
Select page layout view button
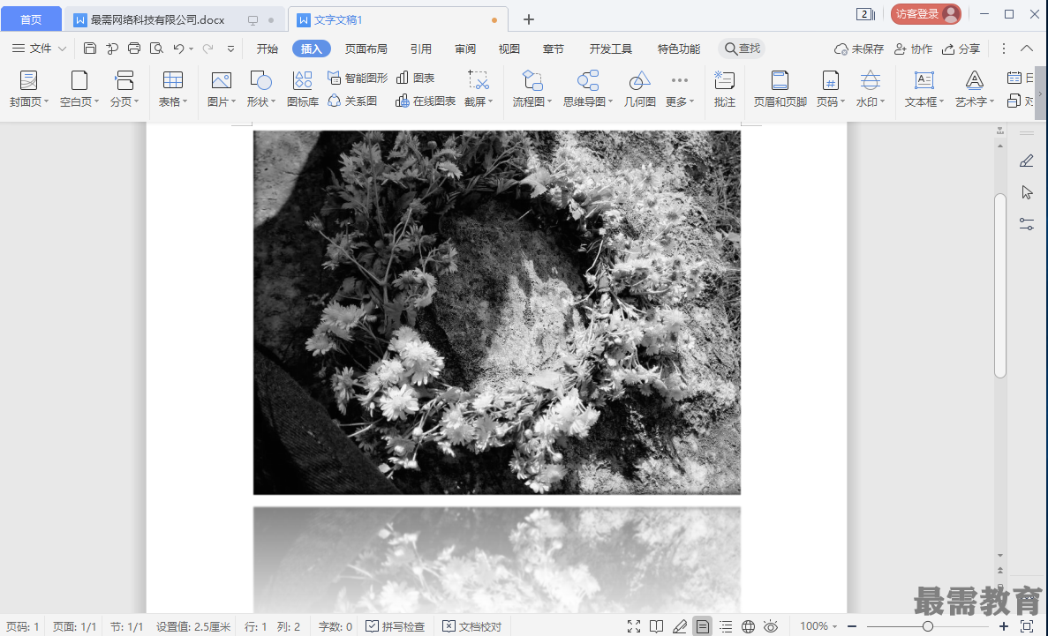[703, 626]
